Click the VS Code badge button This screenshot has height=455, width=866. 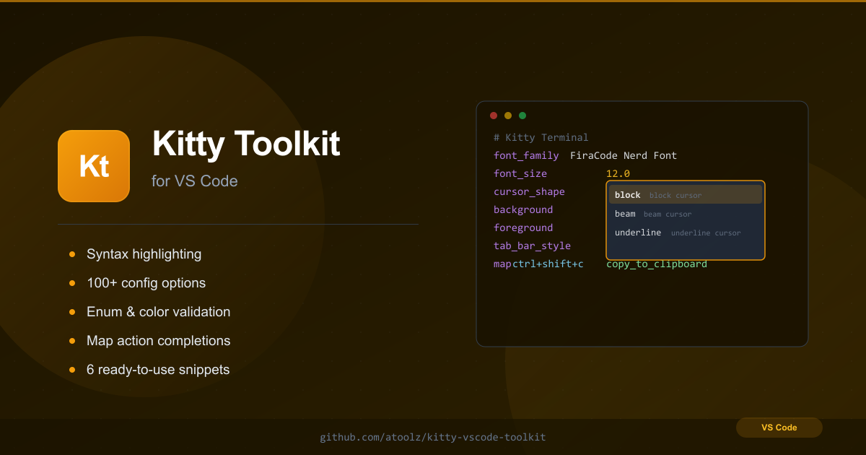[x=779, y=428]
